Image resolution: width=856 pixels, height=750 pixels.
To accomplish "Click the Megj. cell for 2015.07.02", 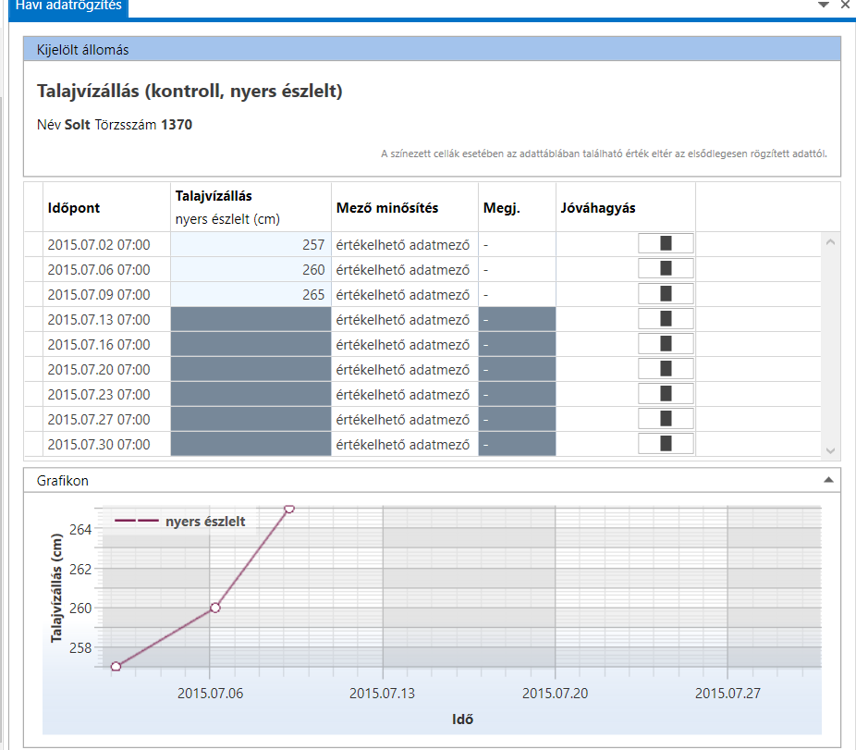I will (517, 244).
